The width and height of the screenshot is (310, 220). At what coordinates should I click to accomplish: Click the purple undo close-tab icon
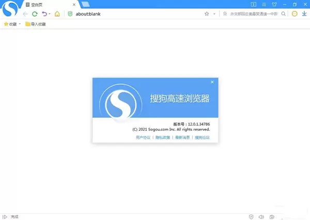pyautogui.click(x=44, y=14)
